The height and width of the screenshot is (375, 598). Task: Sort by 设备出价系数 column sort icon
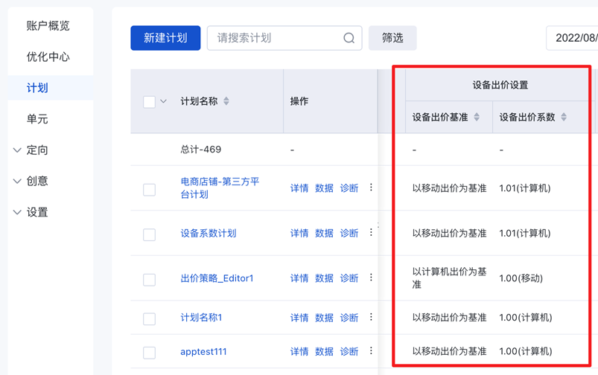tap(564, 118)
